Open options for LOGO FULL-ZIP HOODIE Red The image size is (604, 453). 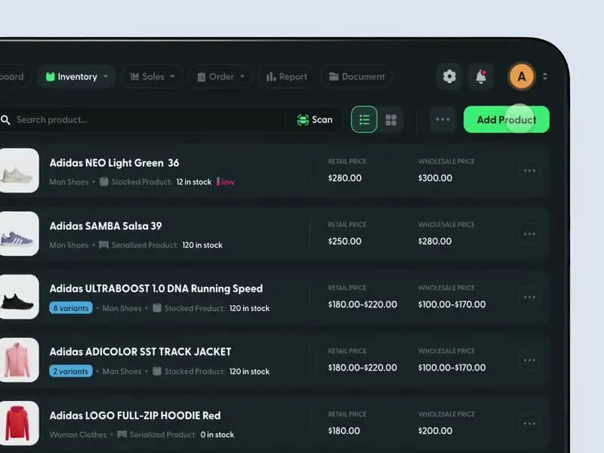529,424
